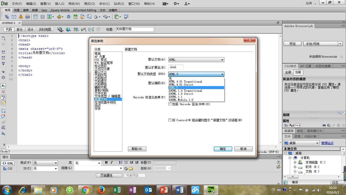Open Class dropdown in Properties panel

click(x=88, y=163)
